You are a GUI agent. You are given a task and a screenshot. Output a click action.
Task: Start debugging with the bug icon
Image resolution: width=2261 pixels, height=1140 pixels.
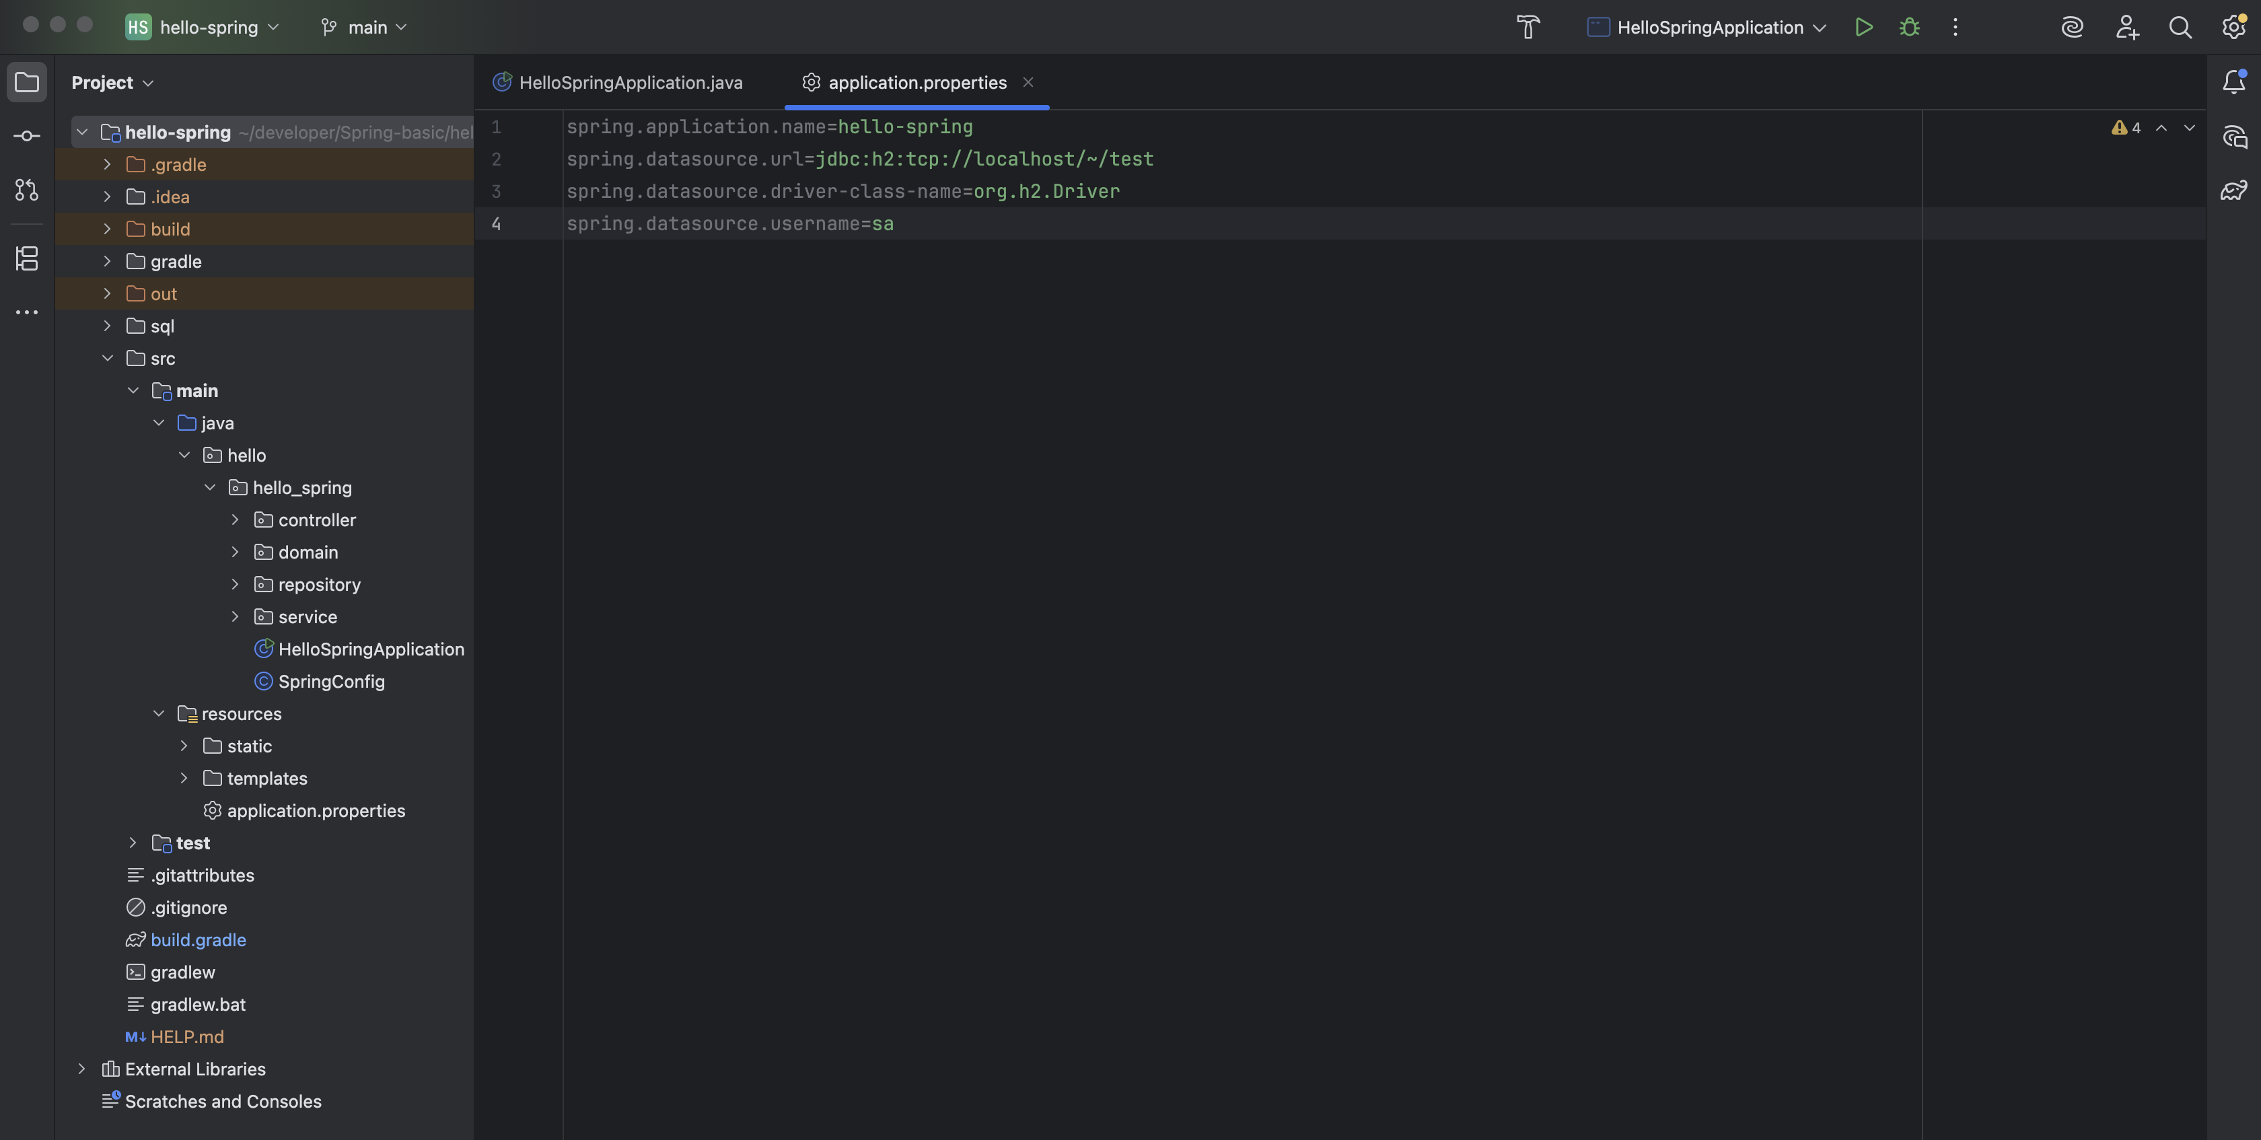[1909, 27]
